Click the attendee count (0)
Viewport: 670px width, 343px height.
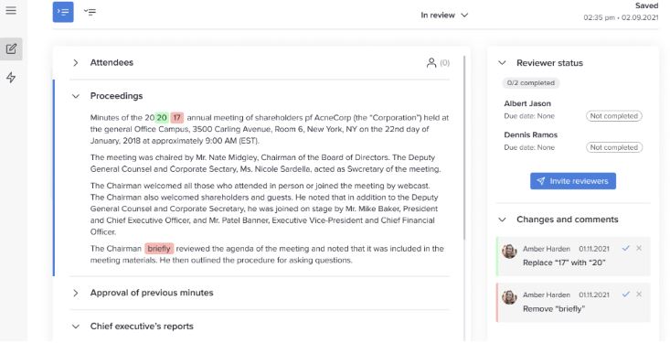(x=444, y=63)
